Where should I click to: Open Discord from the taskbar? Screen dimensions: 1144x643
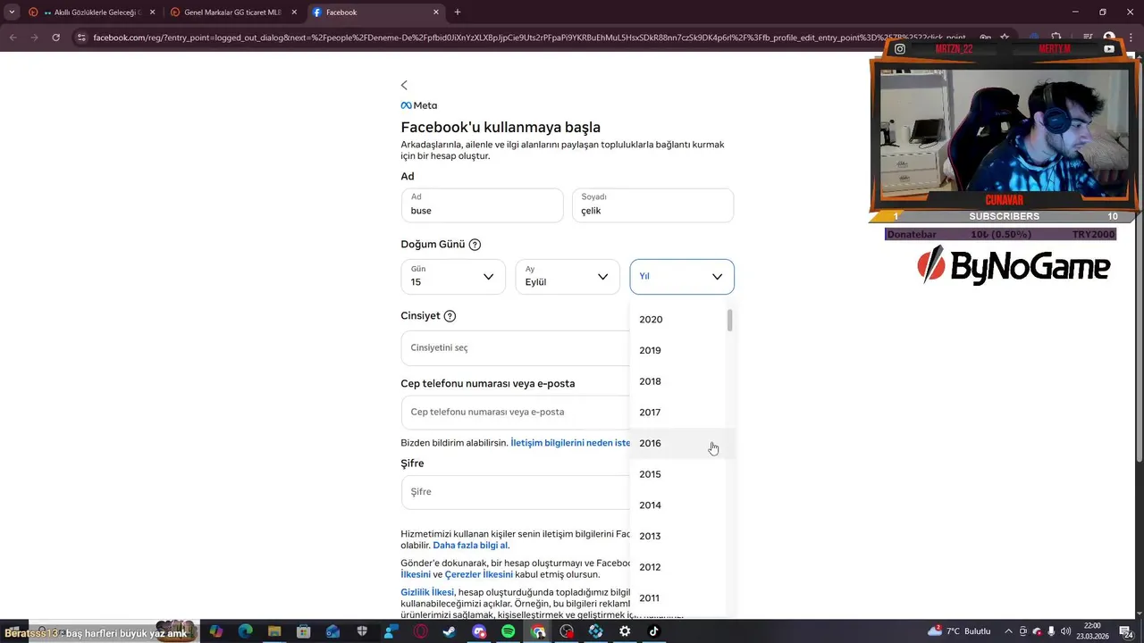coord(479,631)
